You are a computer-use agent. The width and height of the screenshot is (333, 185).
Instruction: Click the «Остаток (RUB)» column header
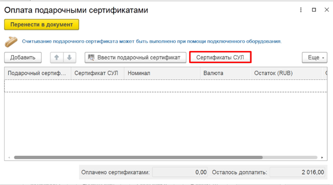(287, 73)
